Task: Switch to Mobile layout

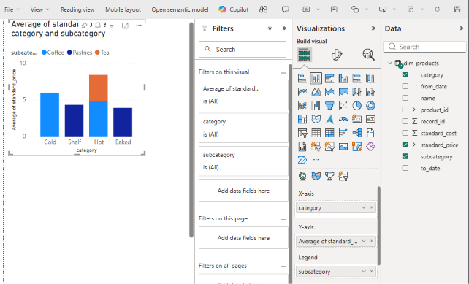Action: 123,9
